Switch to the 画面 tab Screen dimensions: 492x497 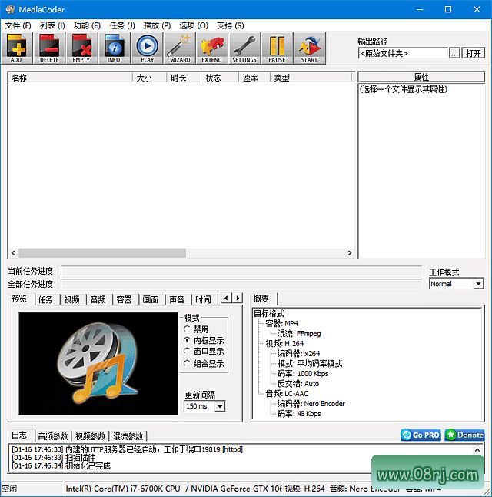pyautogui.click(x=151, y=299)
